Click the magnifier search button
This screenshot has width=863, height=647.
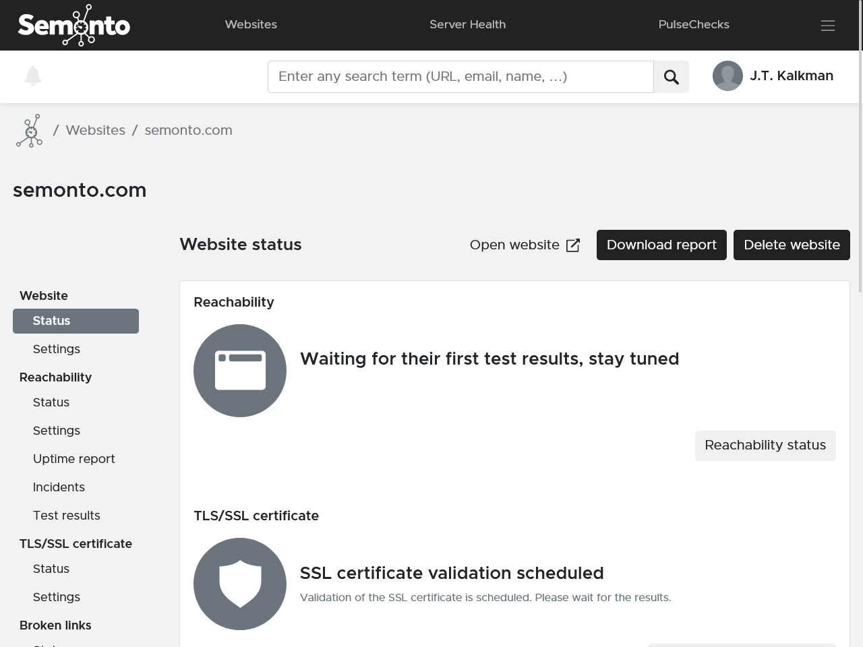click(672, 77)
